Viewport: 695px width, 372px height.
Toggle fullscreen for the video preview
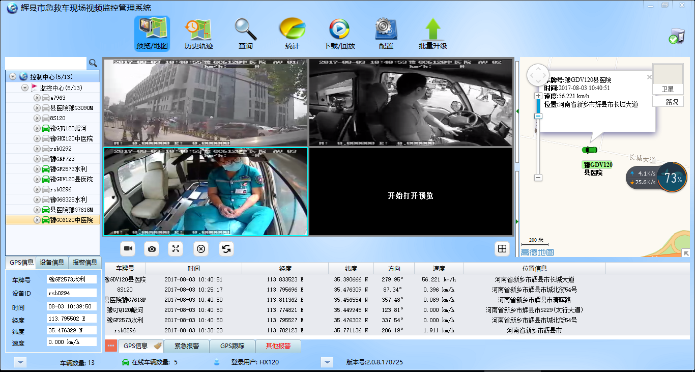pos(176,248)
